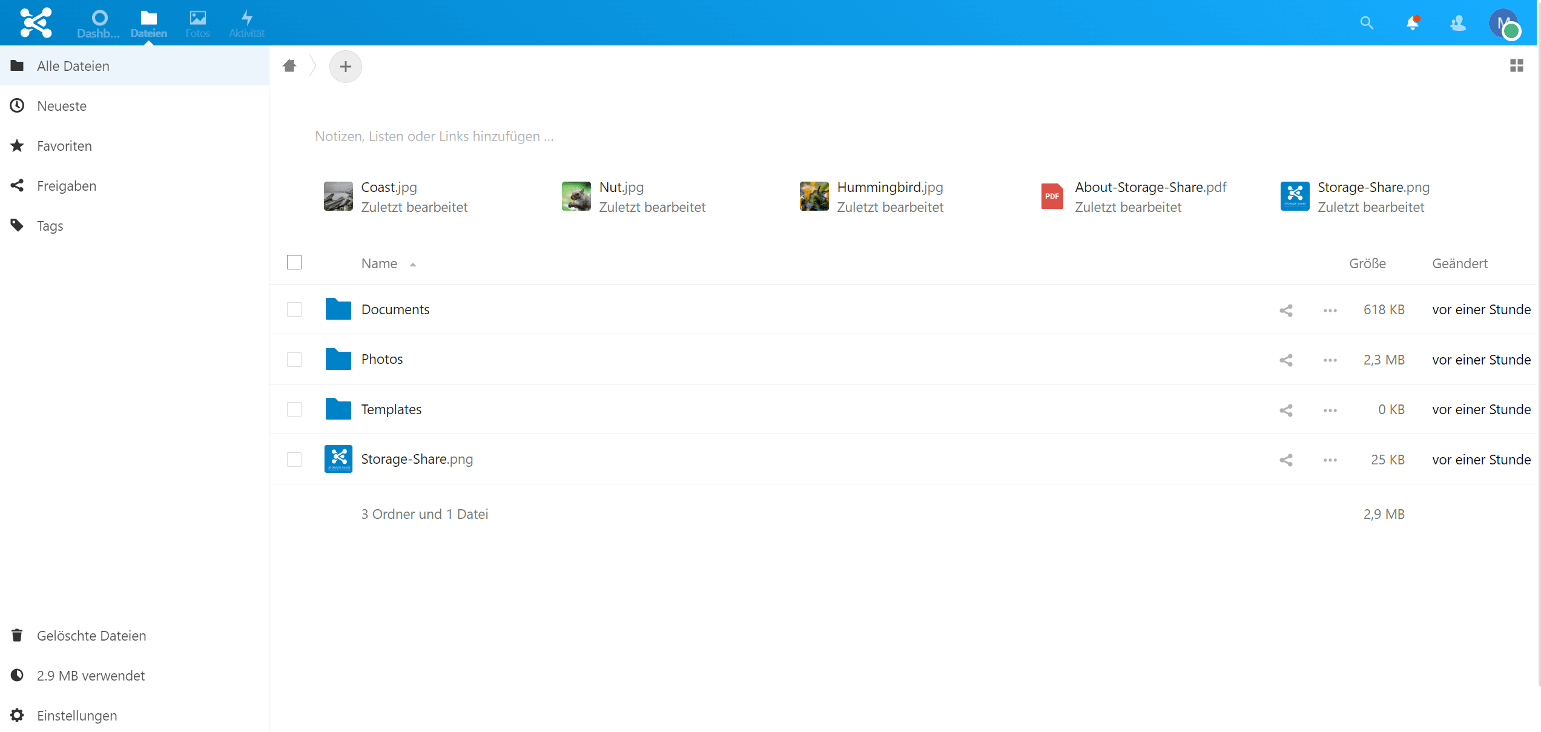This screenshot has height=732, width=1541.
Task: Select the Templates folder checkbox
Action: click(x=294, y=409)
